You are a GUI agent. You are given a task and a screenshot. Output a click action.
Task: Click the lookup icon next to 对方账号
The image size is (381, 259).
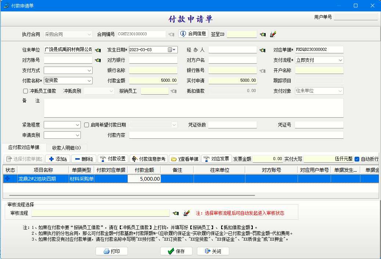pyautogui.click(x=98, y=60)
